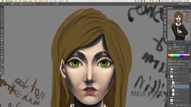Image resolution: width=191 pixels, height=107 pixels.
Task: Select the Type tool
Action: point(2,49)
